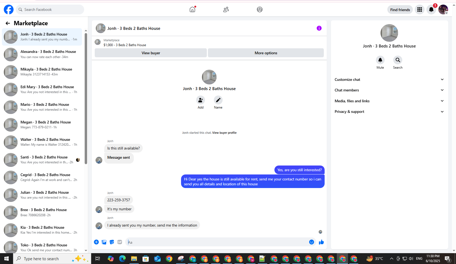Click the Add people icon
Viewport: 456px width, 264px height.
[201, 100]
